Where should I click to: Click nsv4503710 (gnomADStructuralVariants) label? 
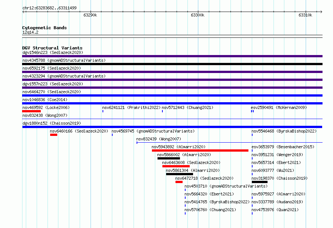point(226,186)
